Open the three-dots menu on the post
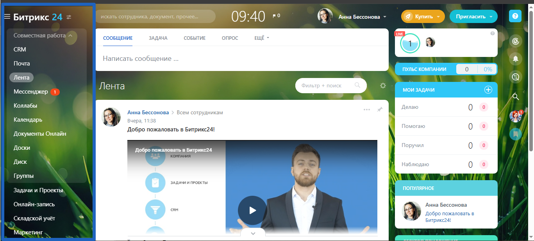Screen dimensions: 534x241 366,110
